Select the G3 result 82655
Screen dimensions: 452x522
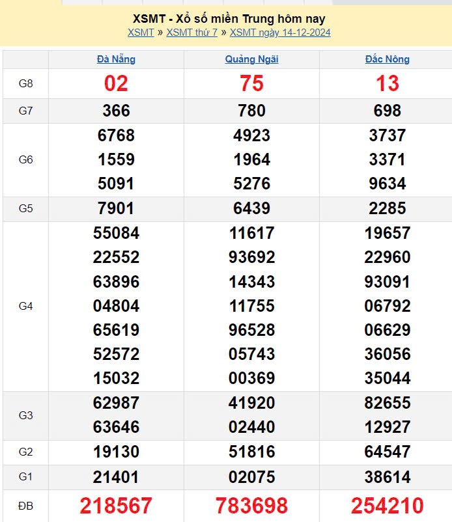point(387,403)
